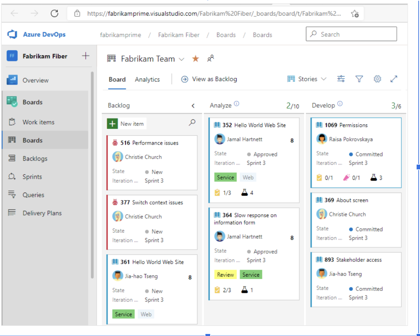This screenshot has width=420, height=336.
Task: Open the filter funnel icon
Action: click(x=359, y=79)
